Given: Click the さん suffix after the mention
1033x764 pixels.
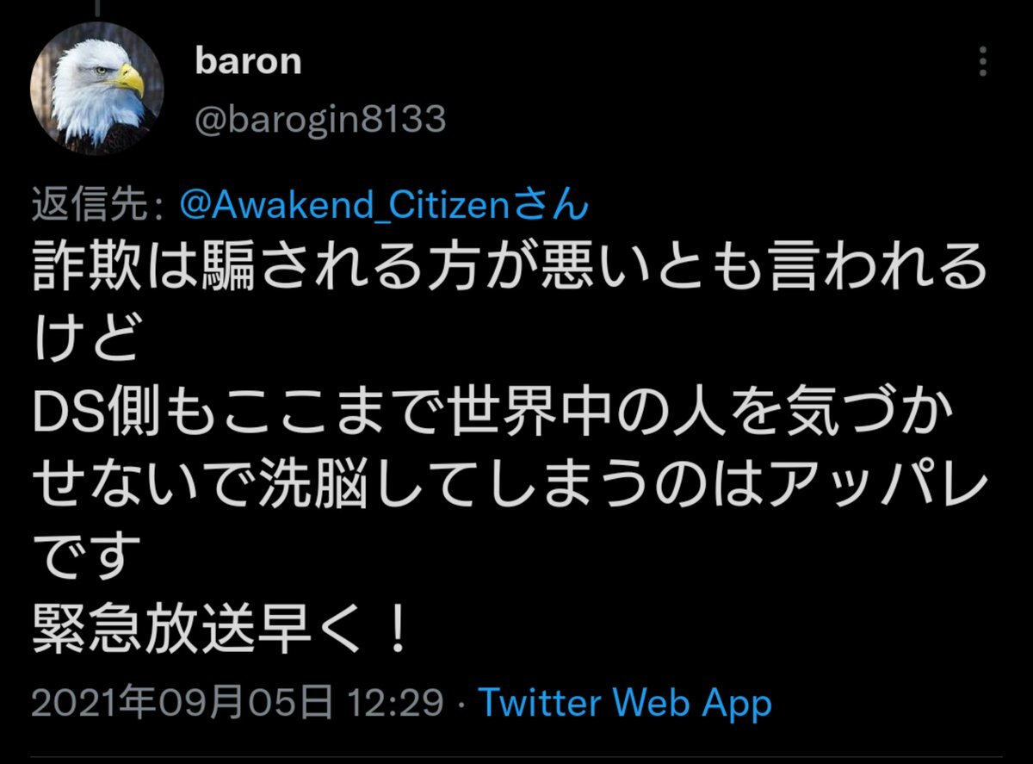Looking at the screenshot, I should pos(560,208).
